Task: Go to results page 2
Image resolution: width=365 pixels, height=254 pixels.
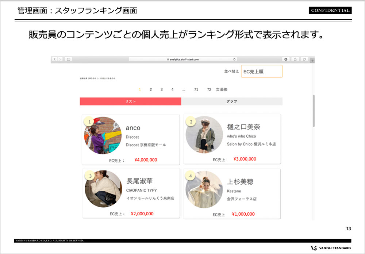Action: (x=151, y=89)
